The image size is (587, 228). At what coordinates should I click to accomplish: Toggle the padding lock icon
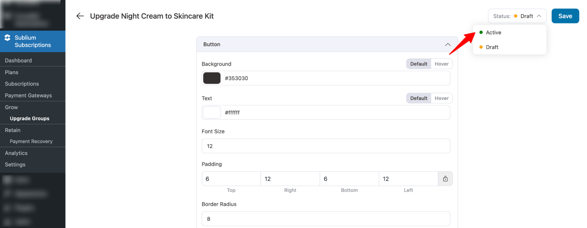pyautogui.click(x=445, y=179)
